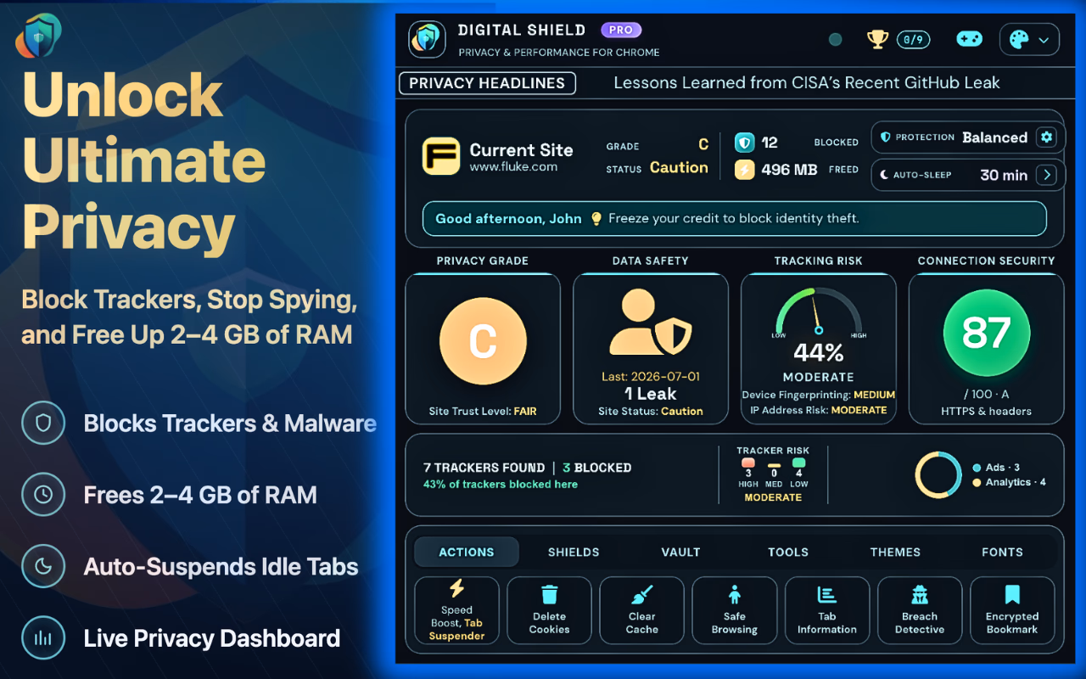Click the '3 BLOCKED' trackers text

click(597, 468)
